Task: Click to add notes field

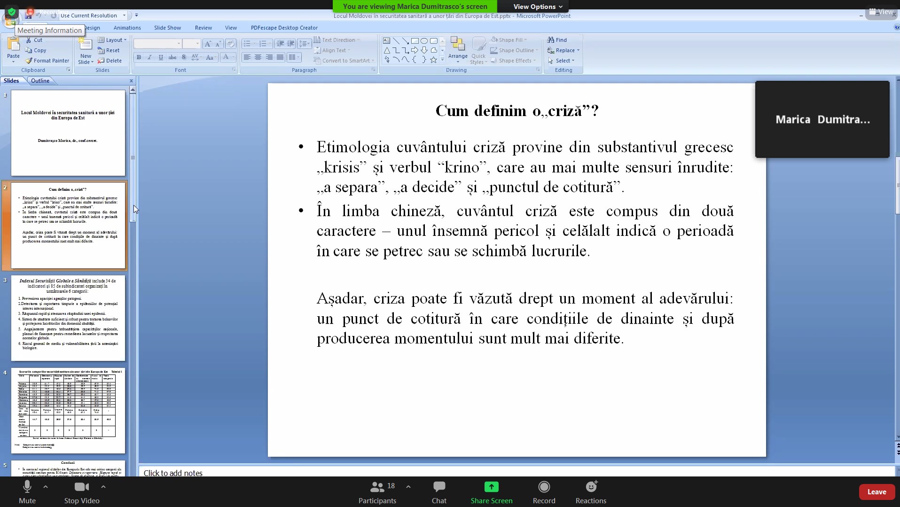Action: 516,472
